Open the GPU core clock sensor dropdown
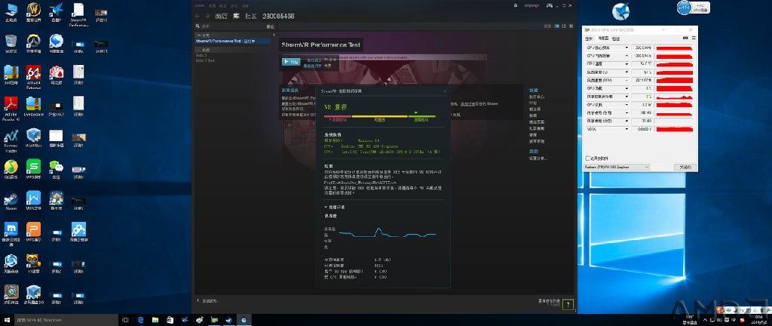 click(626, 48)
